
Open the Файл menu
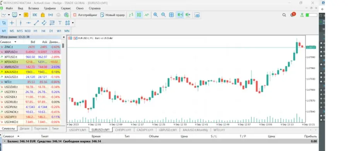[9, 8]
